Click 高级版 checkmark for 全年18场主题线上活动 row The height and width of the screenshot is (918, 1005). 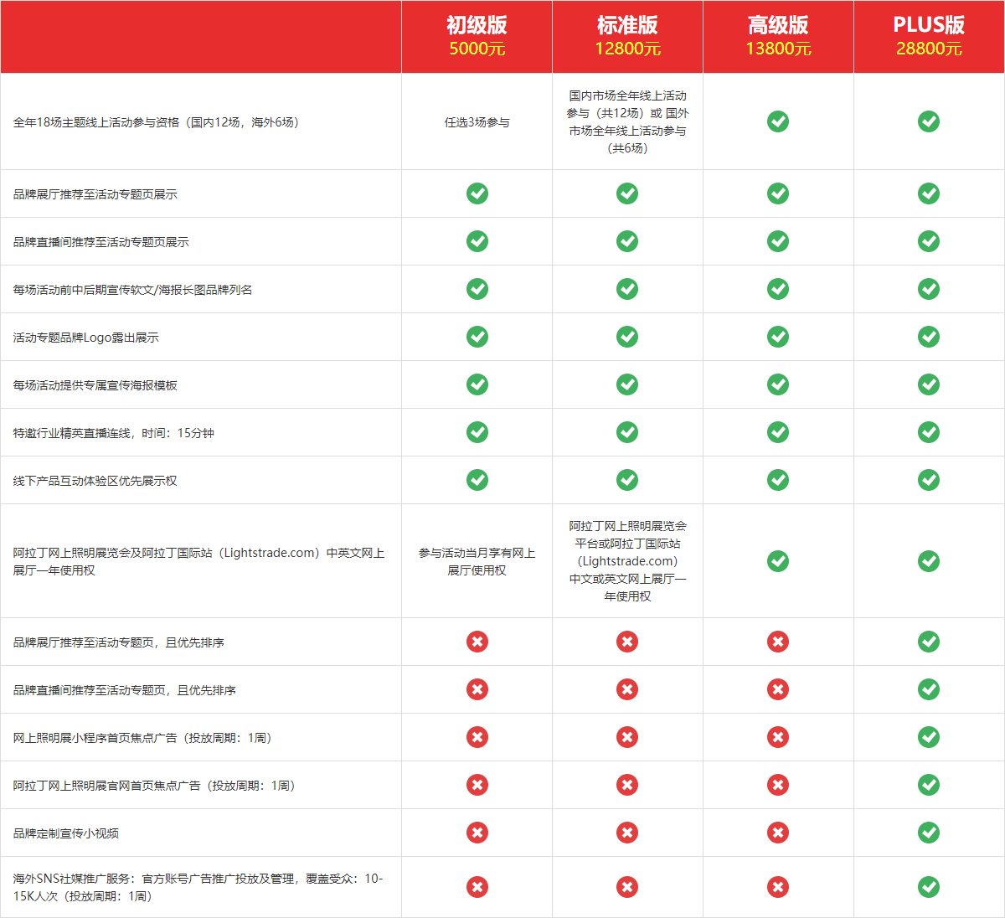coord(778,121)
